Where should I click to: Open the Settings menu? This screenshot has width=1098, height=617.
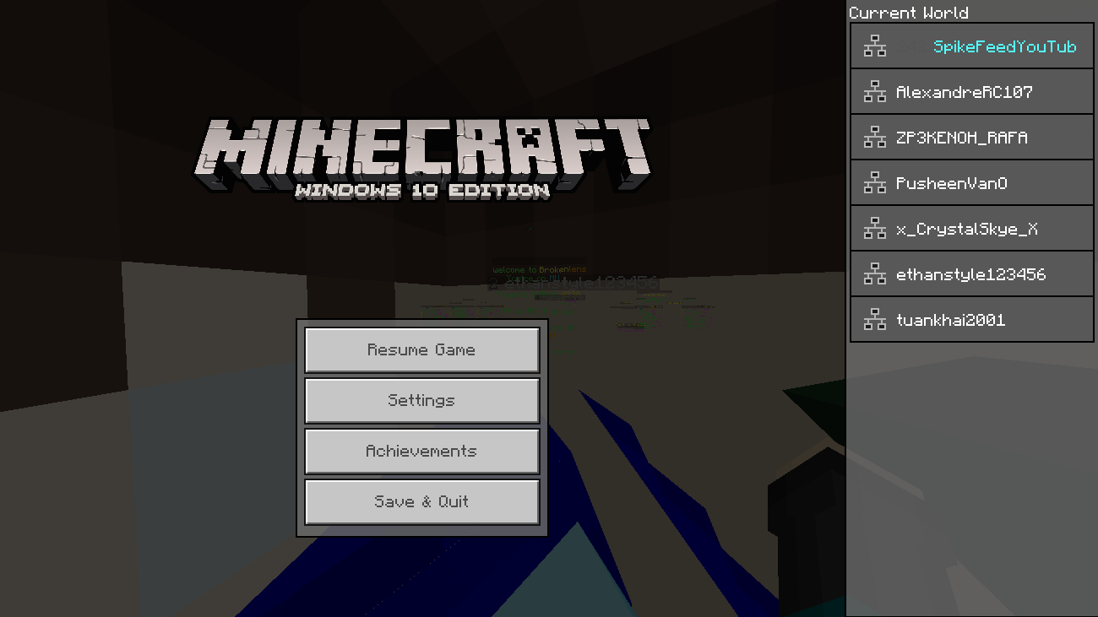pyautogui.click(x=421, y=400)
